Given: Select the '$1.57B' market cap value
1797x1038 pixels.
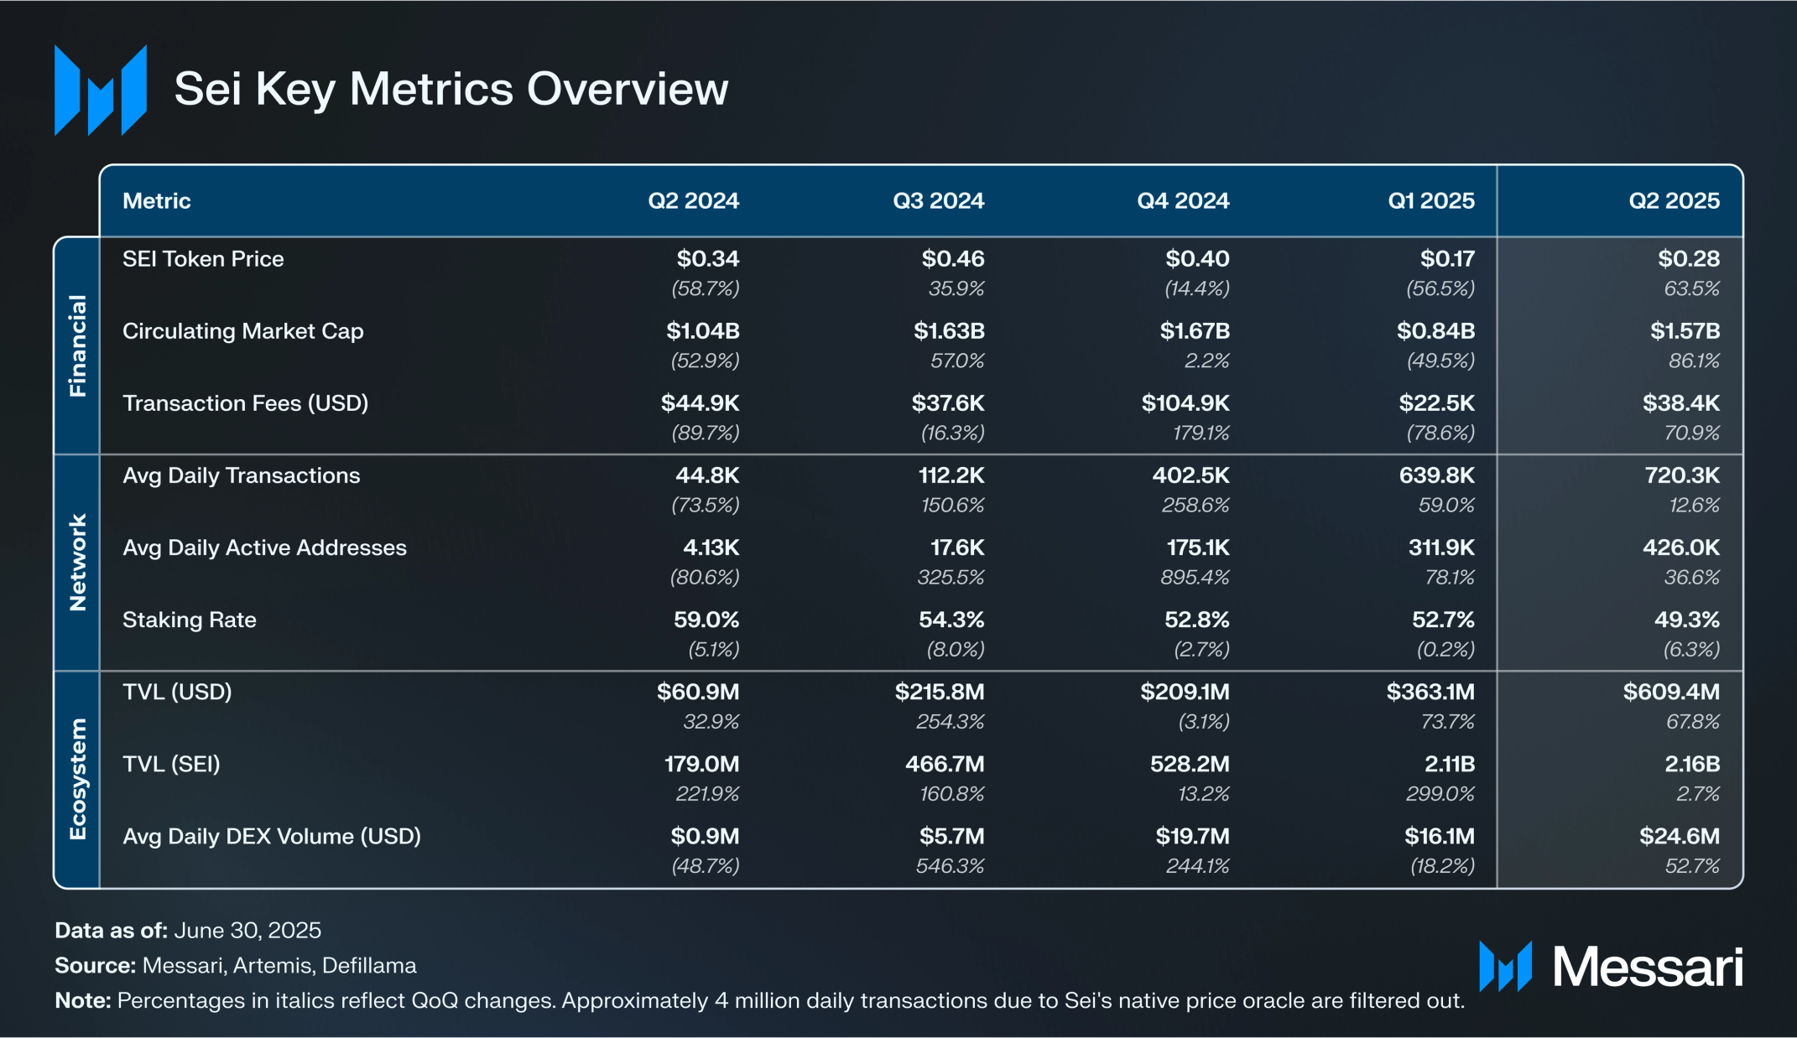Looking at the screenshot, I should click(x=1685, y=331).
